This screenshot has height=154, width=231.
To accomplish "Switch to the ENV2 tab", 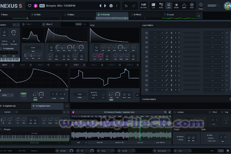I will pyautogui.click(x=22, y=65).
